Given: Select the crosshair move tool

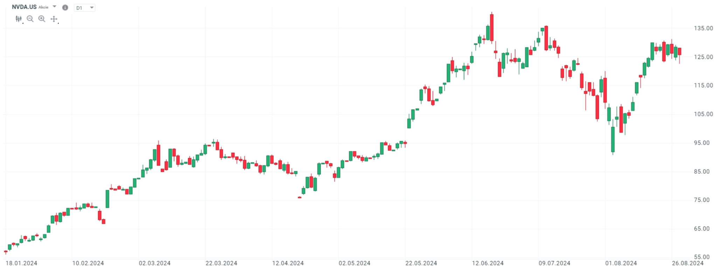Looking at the screenshot, I should tap(54, 19).
